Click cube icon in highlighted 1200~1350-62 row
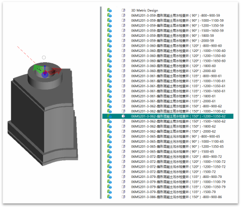 pos(123,116)
